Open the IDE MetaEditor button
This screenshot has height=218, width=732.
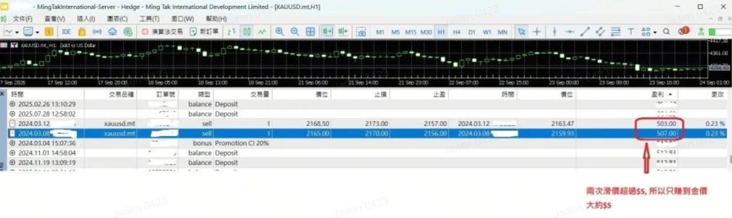(66, 32)
